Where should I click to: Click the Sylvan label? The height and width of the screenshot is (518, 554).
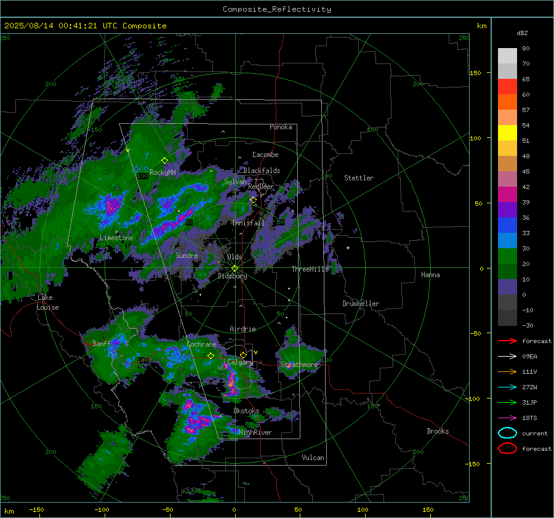pyautogui.click(x=235, y=182)
